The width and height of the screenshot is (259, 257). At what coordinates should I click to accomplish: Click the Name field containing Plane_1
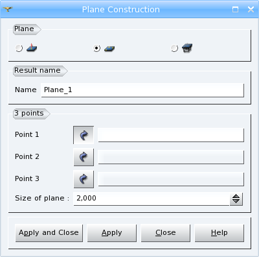coord(142,90)
